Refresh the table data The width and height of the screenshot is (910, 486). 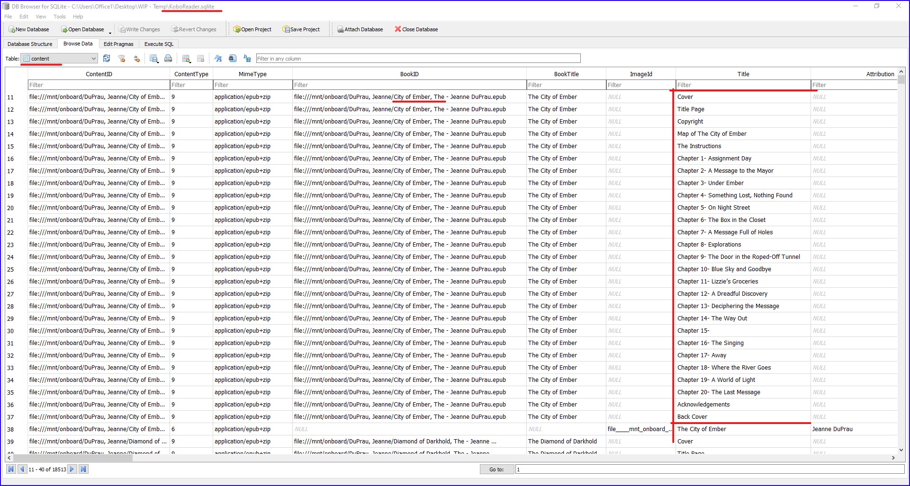click(107, 58)
